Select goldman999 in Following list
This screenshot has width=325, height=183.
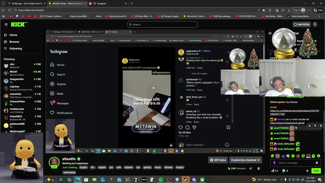22,125
